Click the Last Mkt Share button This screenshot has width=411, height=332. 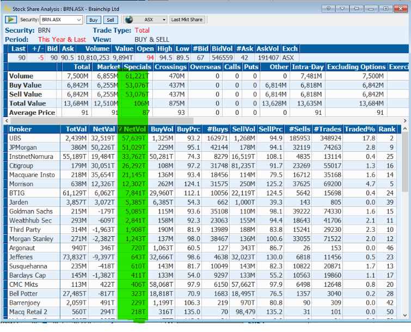(x=187, y=20)
